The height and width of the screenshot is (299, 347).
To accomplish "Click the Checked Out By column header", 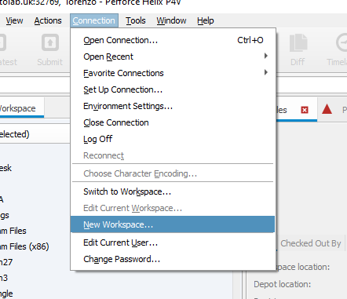I will pos(311,243).
